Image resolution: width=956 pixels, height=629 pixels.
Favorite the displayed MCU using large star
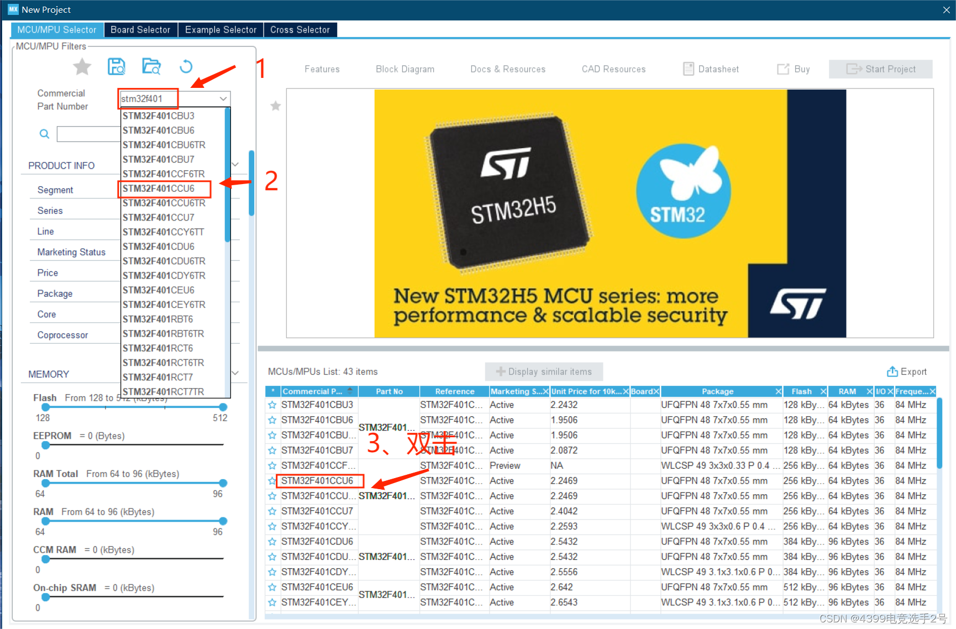click(275, 106)
